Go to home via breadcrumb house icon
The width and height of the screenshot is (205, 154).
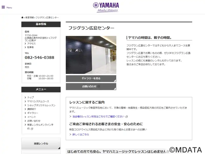point(22,17)
